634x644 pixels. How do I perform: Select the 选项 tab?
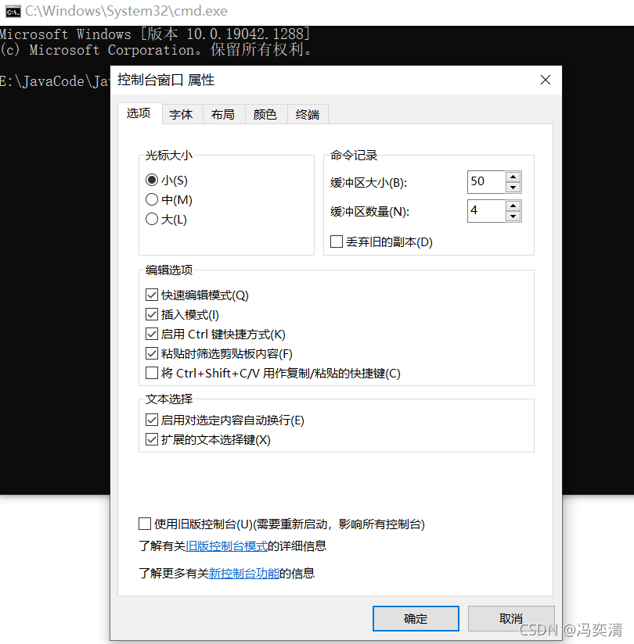point(139,114)
